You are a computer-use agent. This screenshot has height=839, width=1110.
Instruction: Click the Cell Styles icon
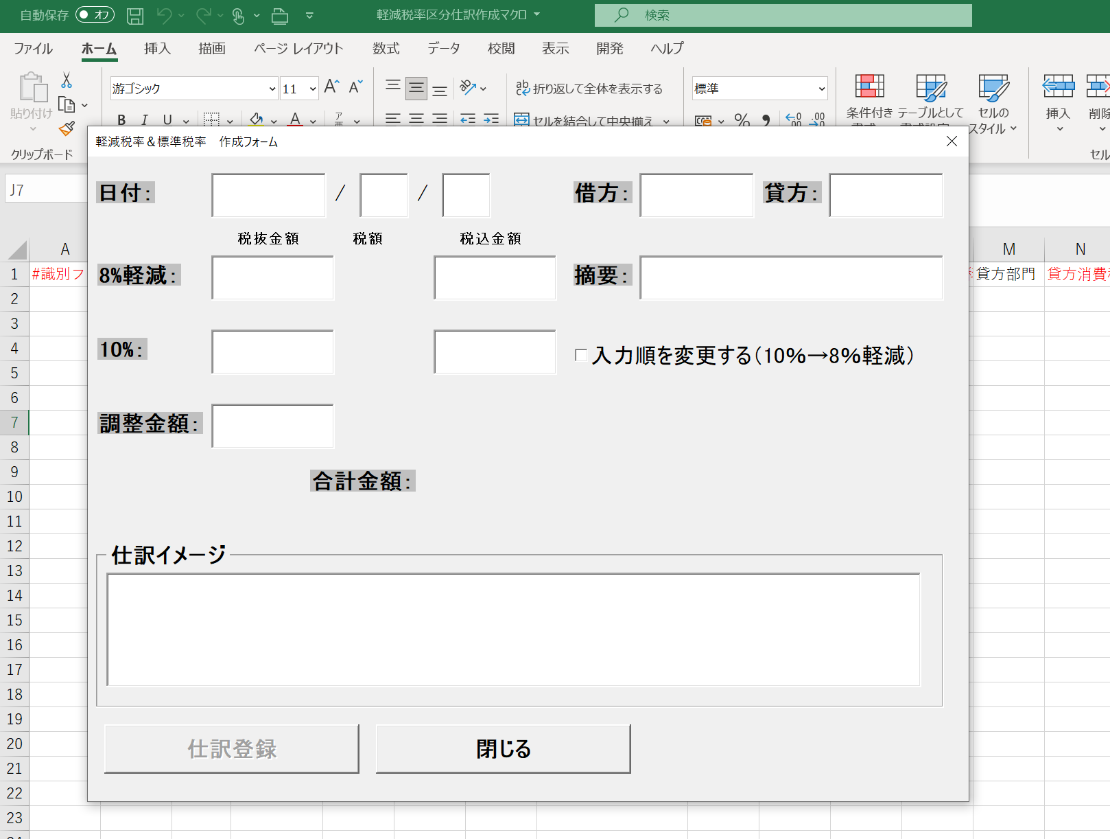[x=993, y=88]
